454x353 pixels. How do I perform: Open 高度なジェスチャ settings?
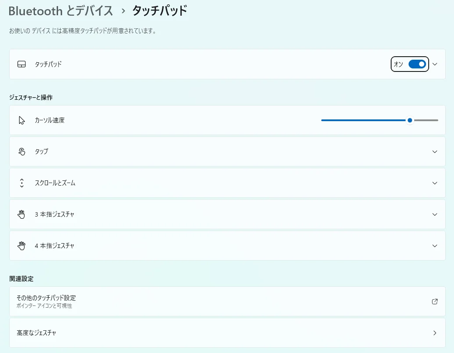pos(227,333)
